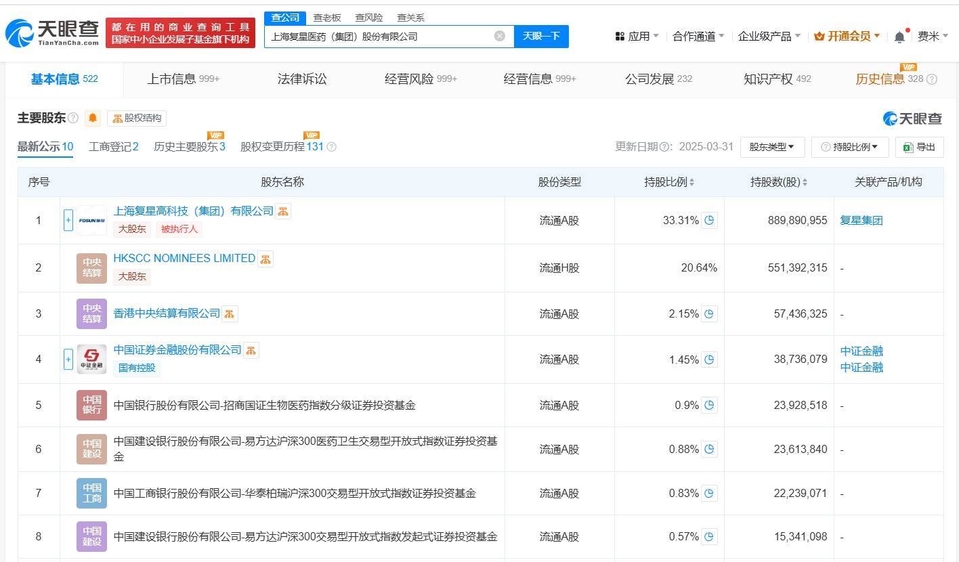
Task: Click the 导出 export button
Action: (x=919, y=147)
